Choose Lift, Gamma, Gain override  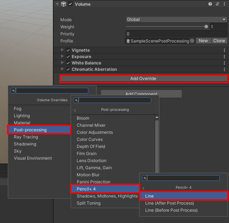tap(113, 168)
